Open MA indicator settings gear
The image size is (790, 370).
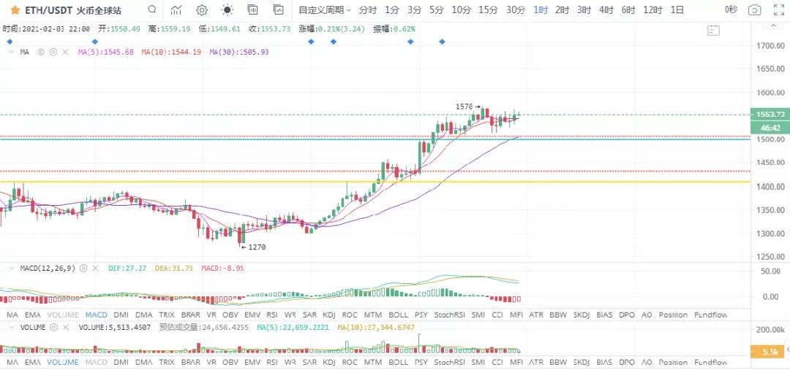(53, 52)
